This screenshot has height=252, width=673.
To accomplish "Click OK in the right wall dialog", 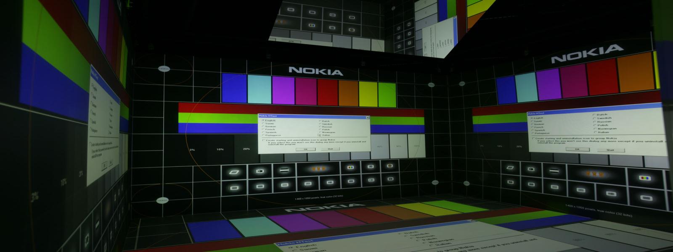I will [577, 149].
